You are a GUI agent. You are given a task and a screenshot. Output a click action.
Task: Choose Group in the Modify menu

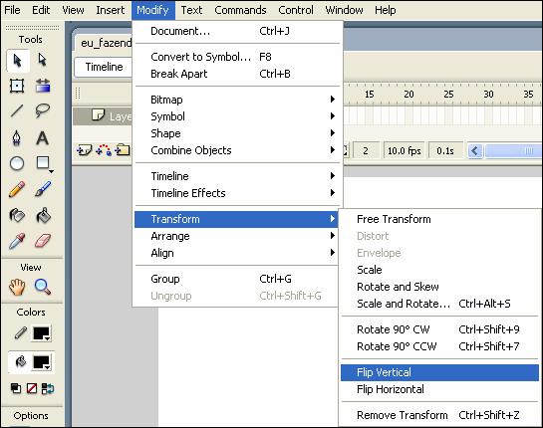pos(236,279)
